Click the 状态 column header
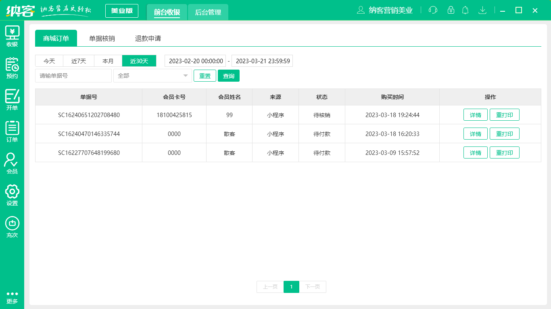 (x=322, y=97)
